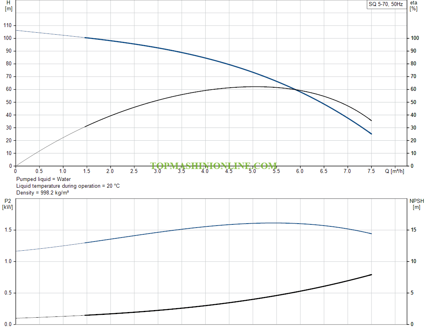
Task: Click the 'SQ 5-70, 50Hz' legend box
Action: pos(386,4)
